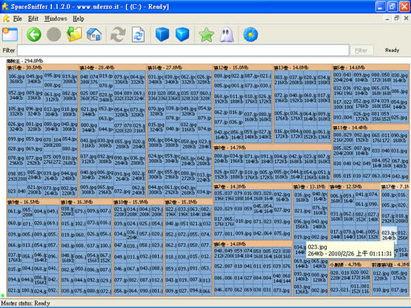Screen dimensions: 411x308
Task: Click highlighted 023.jpg 264Kb tile
Action: tap(388, 235)
